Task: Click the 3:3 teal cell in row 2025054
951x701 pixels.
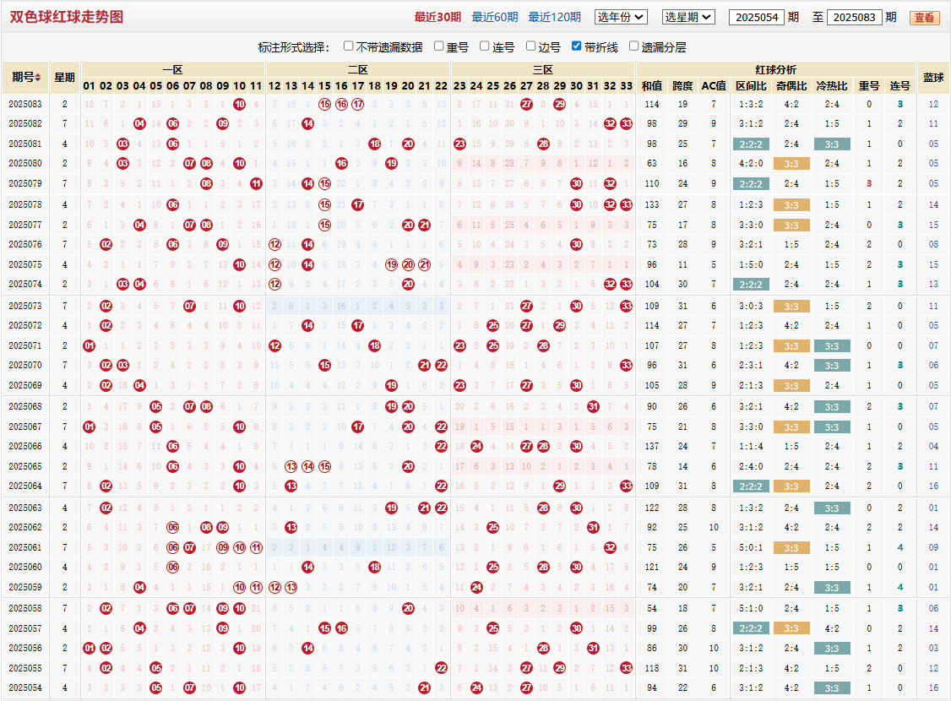Action: click(x=832, y=688)
